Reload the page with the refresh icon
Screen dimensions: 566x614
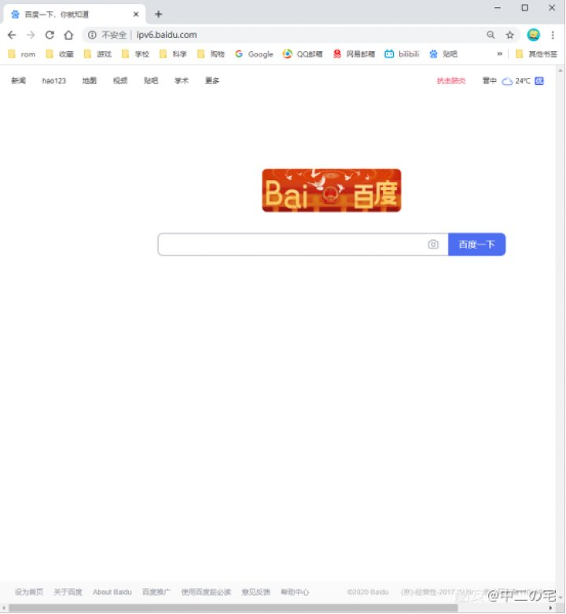click(x=50, y=35)
